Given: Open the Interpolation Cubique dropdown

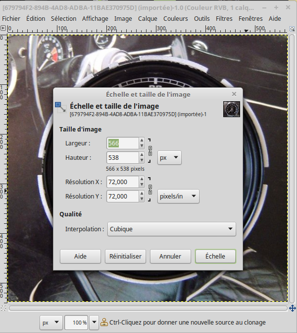Looking at the screenshot, I should (x=172, y=229).
